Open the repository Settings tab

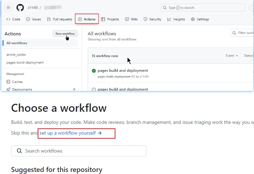(x=200, y=19)
